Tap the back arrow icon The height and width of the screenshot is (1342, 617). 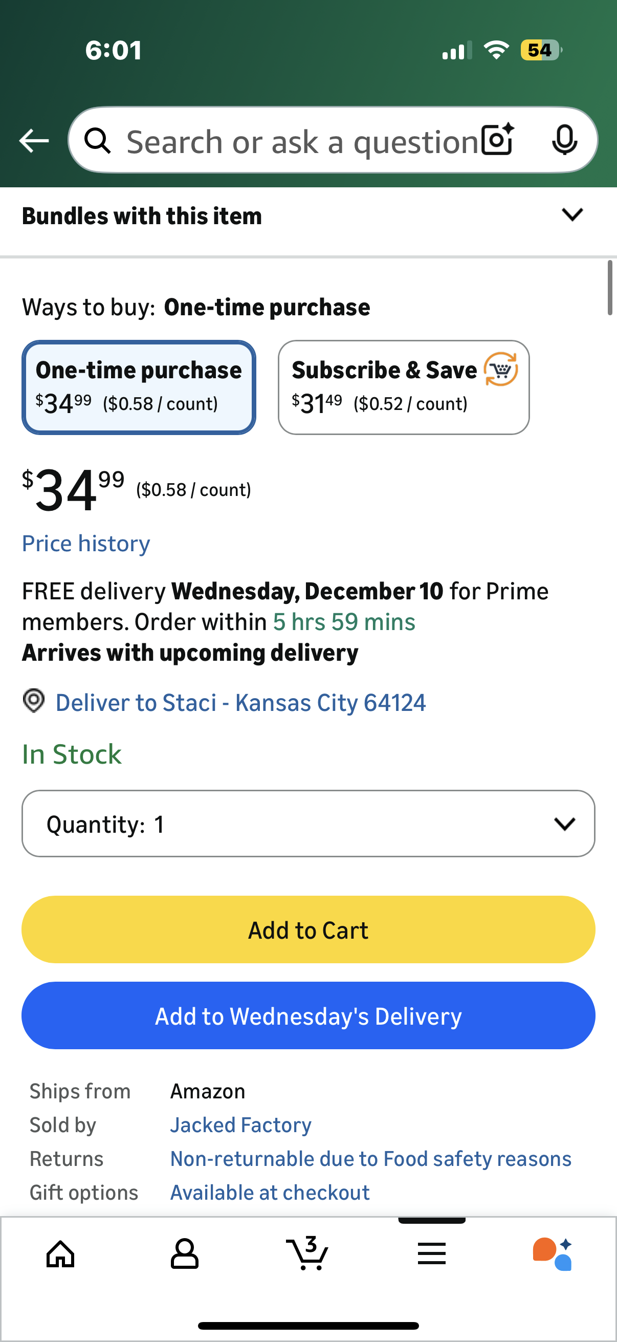[34, 141]
